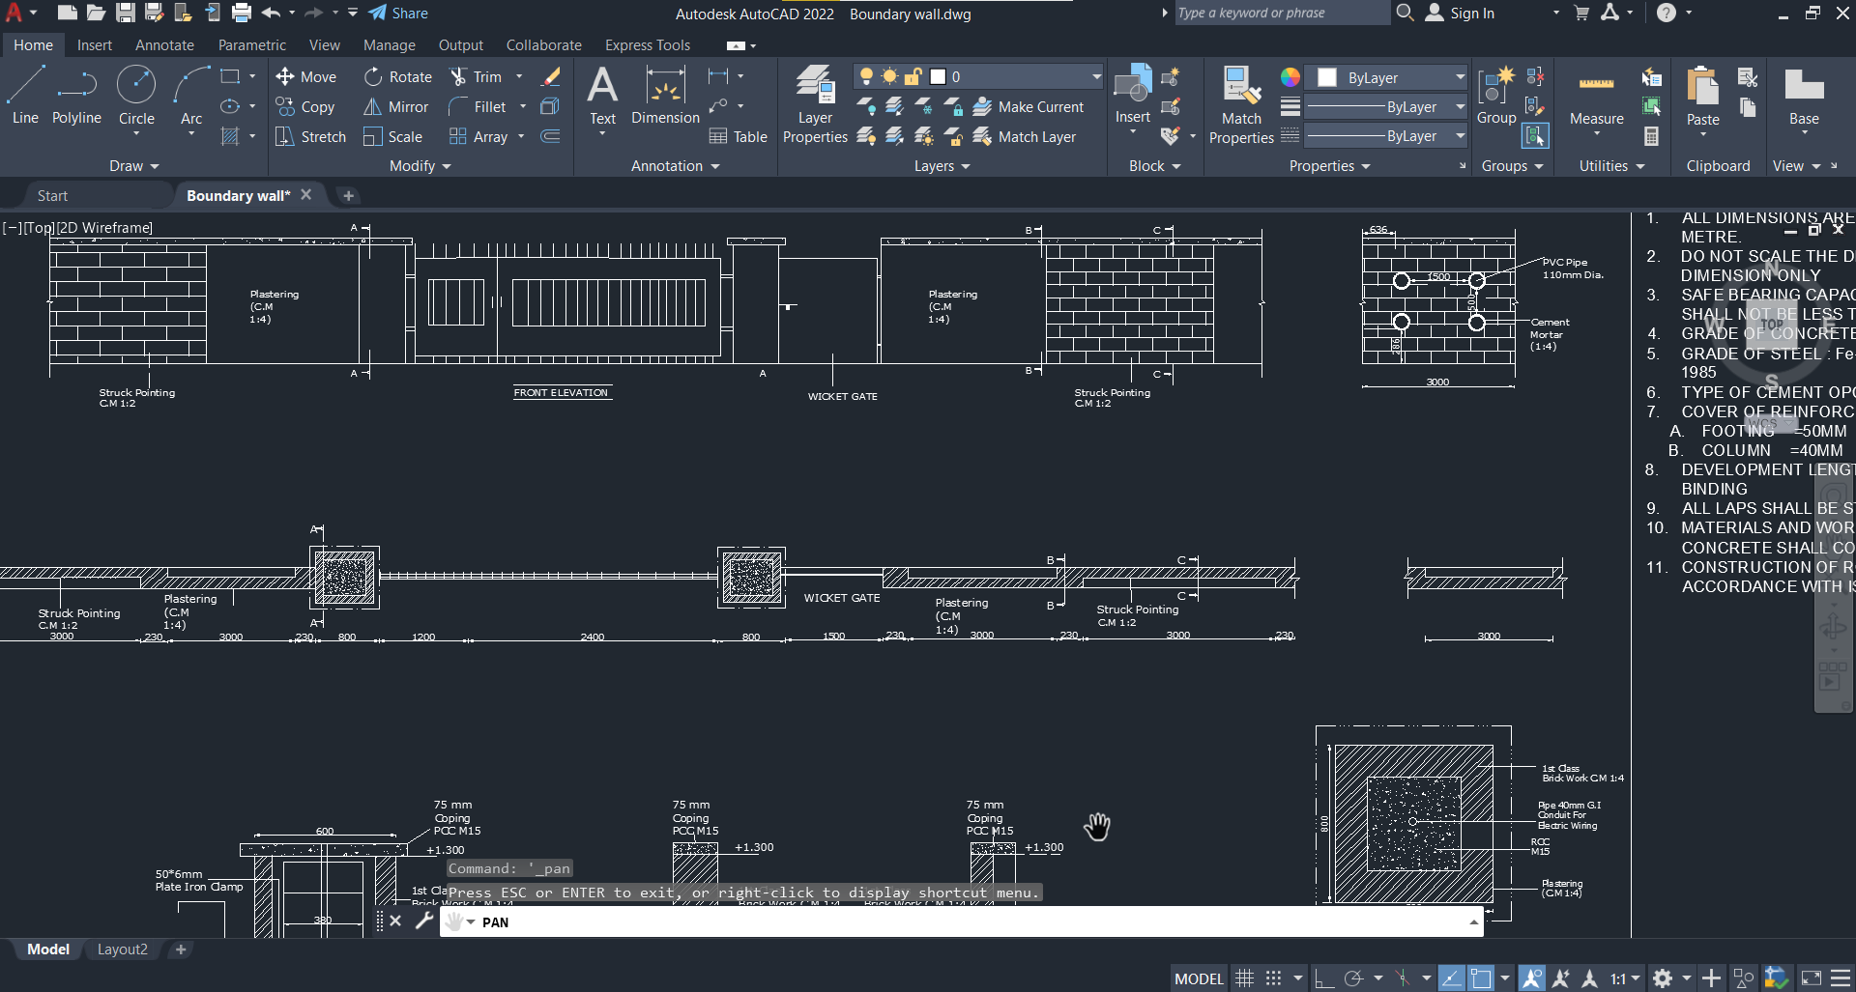The image size is (1856, 992).
Task: Switch to the Layout2 tab
Action: (122, 949)
